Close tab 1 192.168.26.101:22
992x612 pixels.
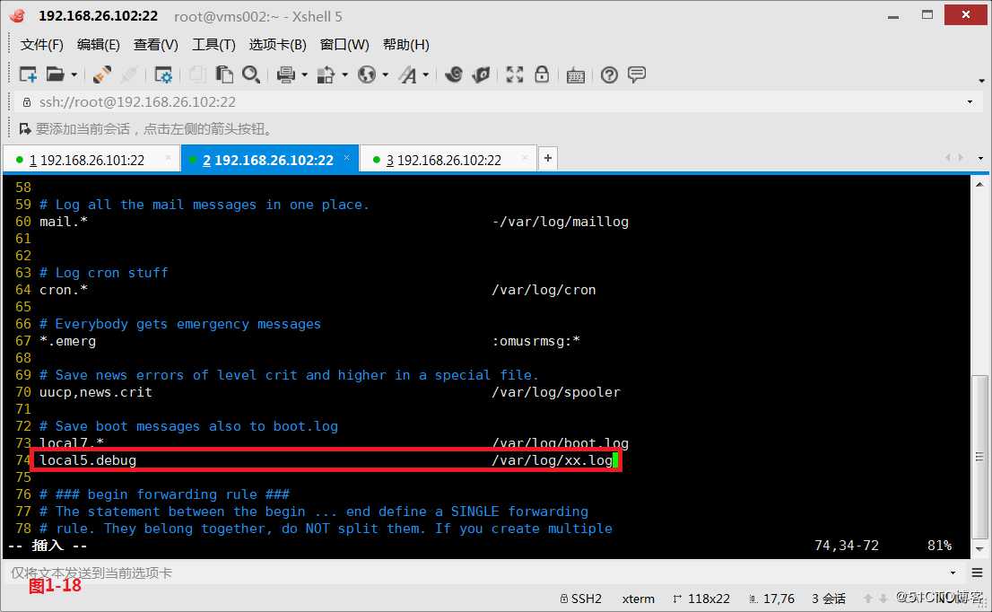pos(169,158)
